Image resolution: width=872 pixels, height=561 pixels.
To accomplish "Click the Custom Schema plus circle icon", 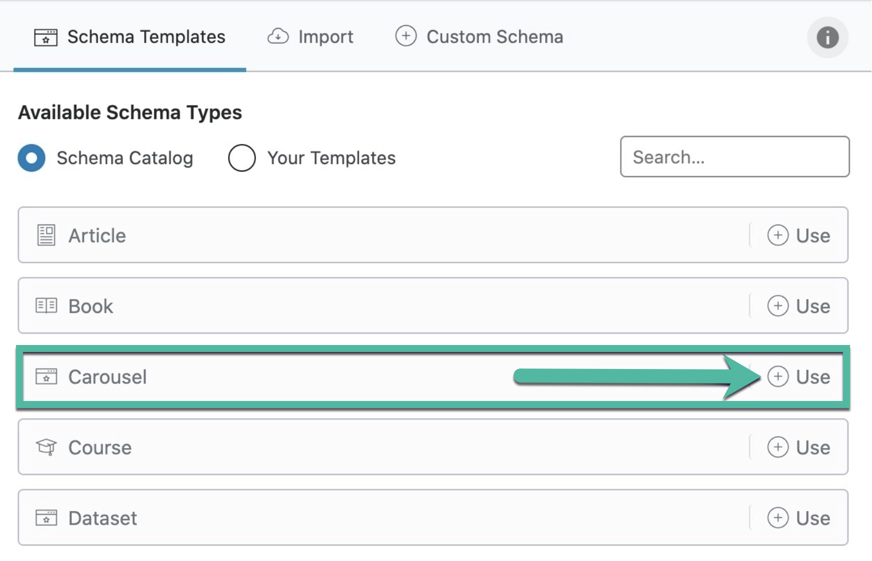I will [405, 36].
